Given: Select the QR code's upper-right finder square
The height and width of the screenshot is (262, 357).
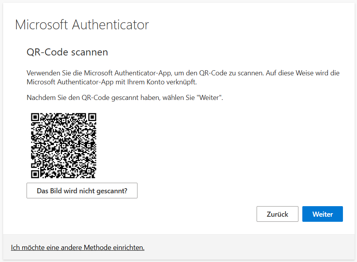Looking at the screenshot, I should click(x=92, y=117).
